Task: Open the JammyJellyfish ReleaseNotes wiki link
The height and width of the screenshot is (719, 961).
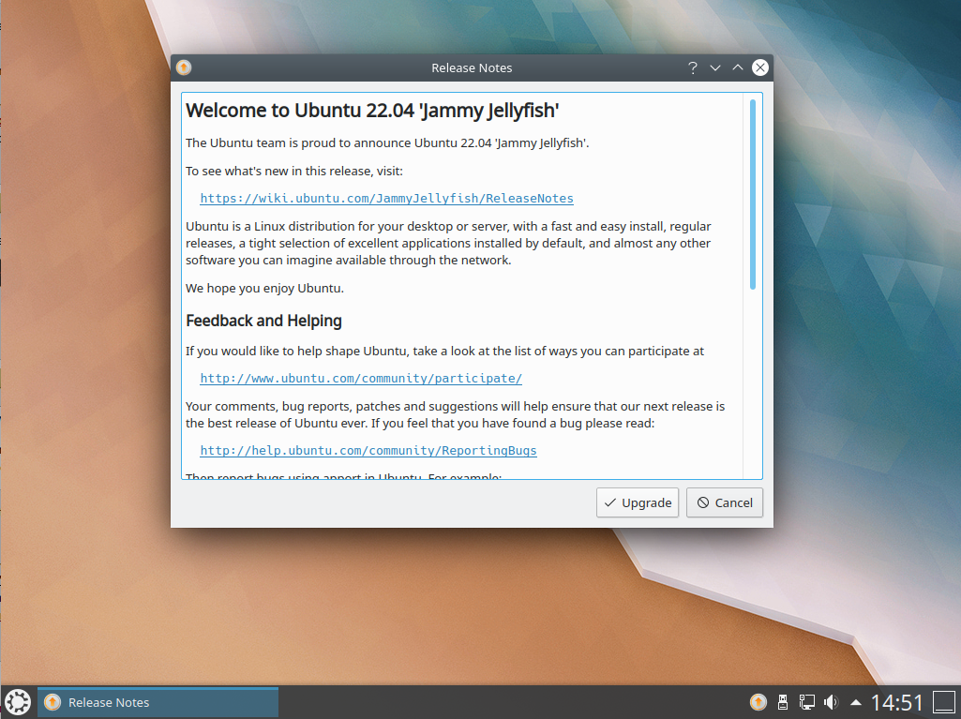Action: 386,198
